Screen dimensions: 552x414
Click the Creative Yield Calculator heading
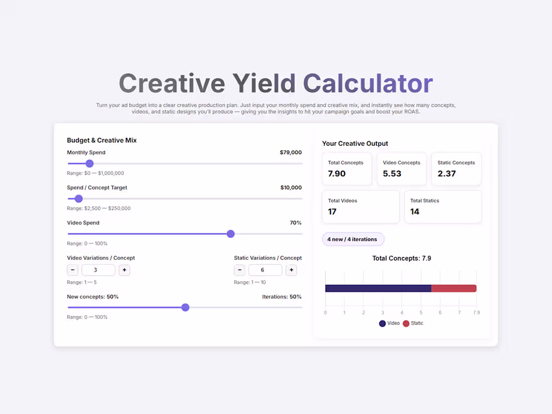pyautogui.click(x=275, y=83)
